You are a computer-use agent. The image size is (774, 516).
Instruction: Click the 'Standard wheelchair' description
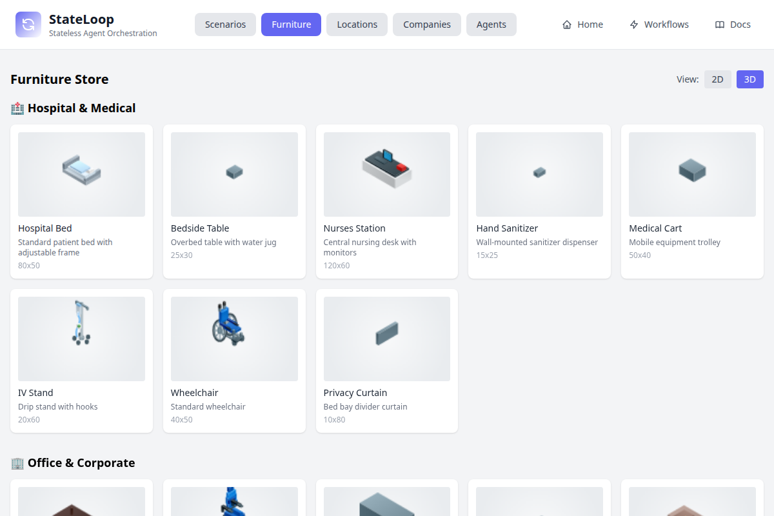click(x=208, y=407)
